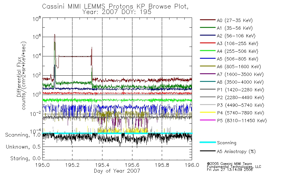Click the Unknown, 0.5 axis label
282x178 pixels.
coord(23,147)
